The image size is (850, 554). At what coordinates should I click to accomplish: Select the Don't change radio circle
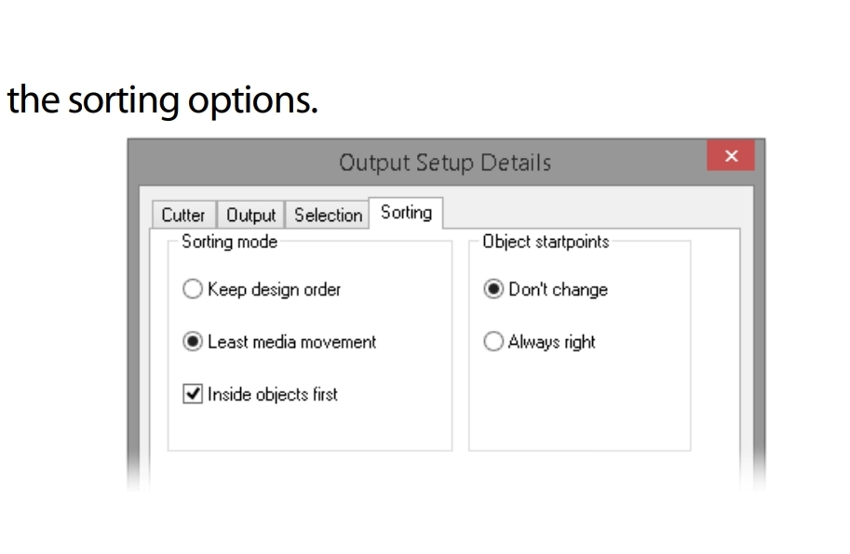(493, 289)
